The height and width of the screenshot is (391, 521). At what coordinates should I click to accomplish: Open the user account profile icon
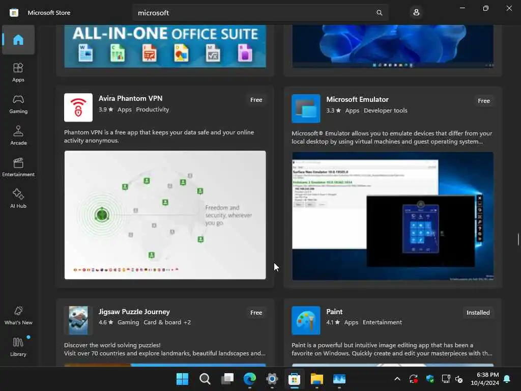[x=416, y=13]
